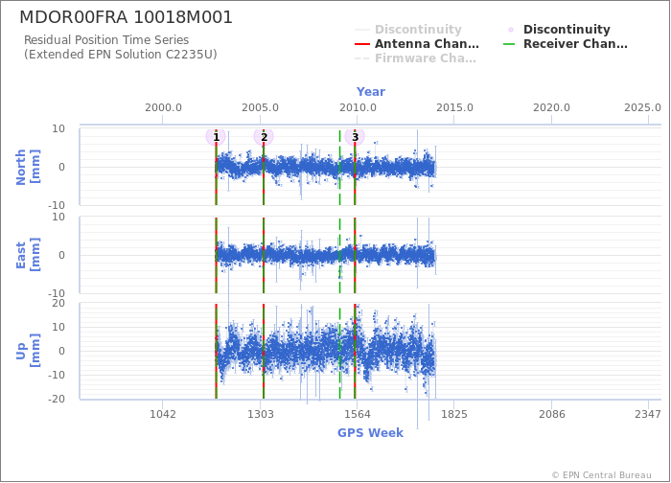
Task: Open the EPN Central Bureau credit link
Action: point(601,475)
